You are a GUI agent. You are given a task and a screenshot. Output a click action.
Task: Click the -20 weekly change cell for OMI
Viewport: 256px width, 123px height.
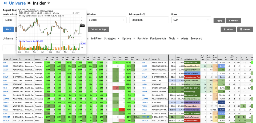coord(115,88)
